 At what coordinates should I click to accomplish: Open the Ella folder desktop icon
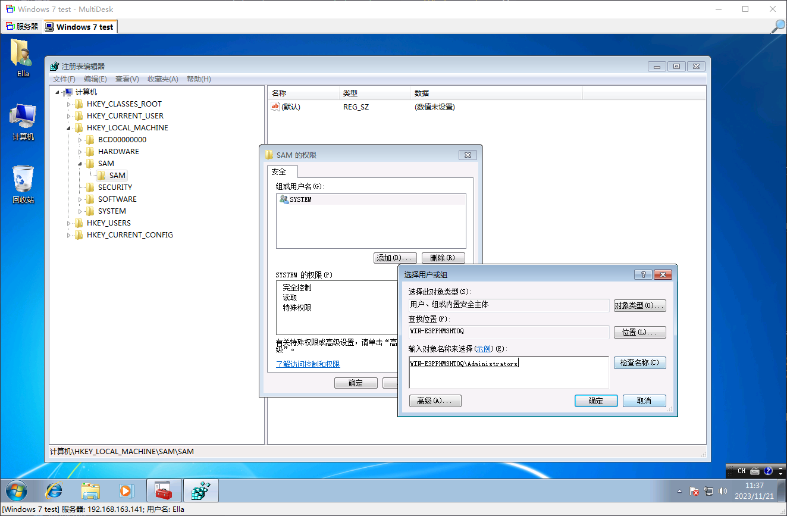click(x=23, y=58)
